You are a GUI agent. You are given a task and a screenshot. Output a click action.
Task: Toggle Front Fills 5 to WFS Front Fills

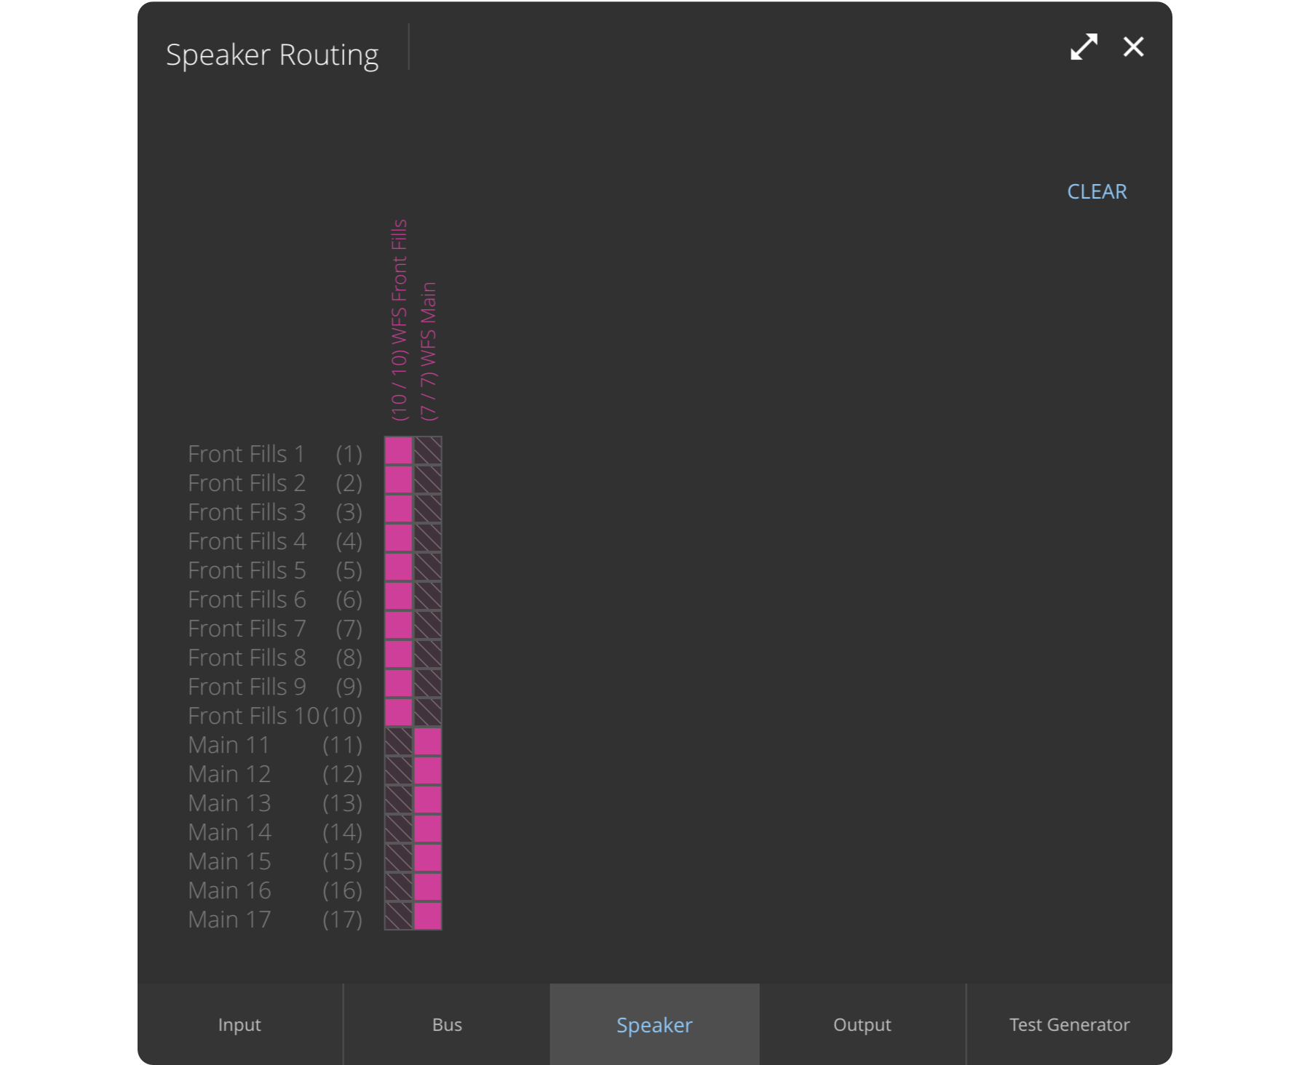pyautogui.click(x=399, y=567)
